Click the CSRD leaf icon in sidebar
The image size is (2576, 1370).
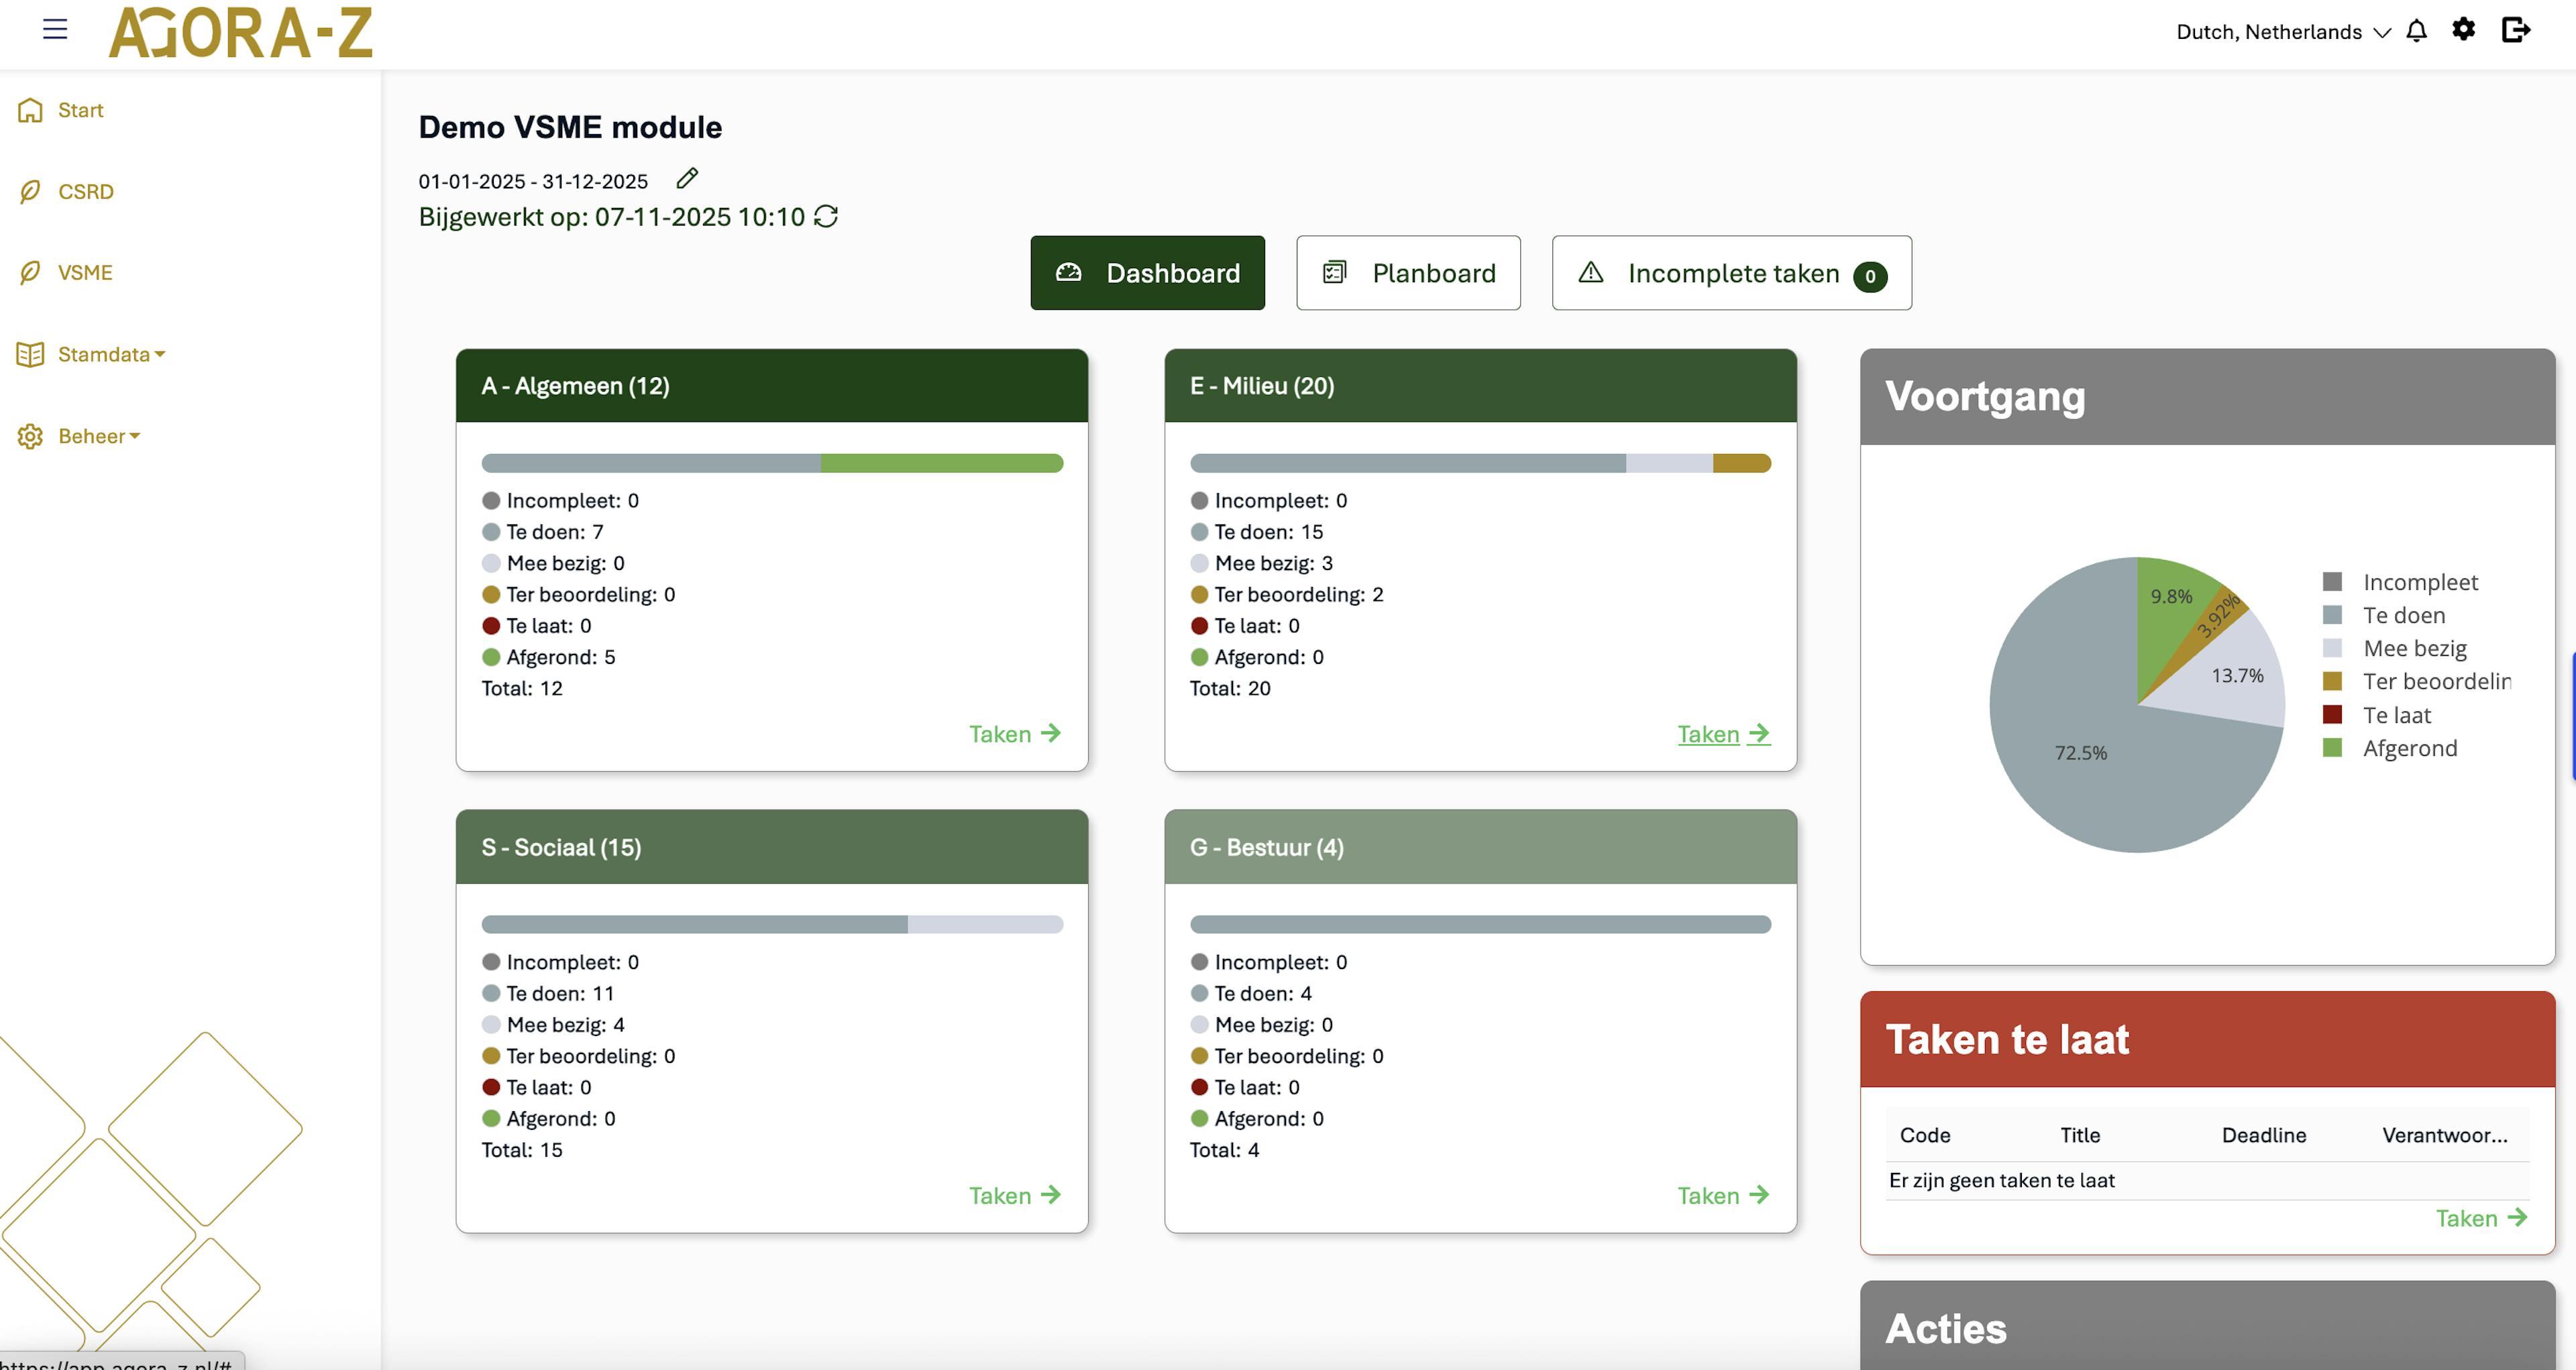click(30, 191)
